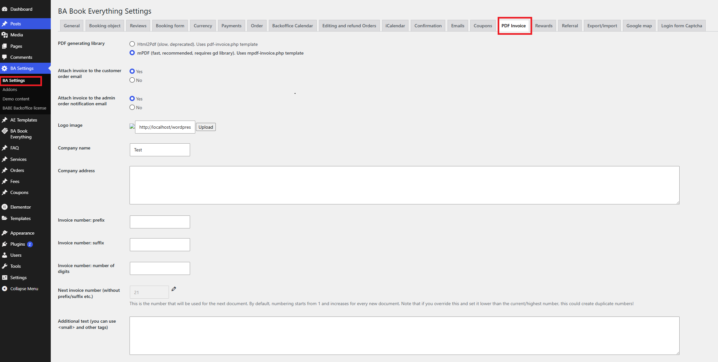The height and width of the screenshot is (362, 718).
Task: Click the Company name input field
Action: [x=160, y=150]
